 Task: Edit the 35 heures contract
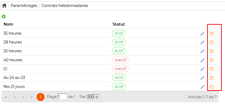click(202, 34)
